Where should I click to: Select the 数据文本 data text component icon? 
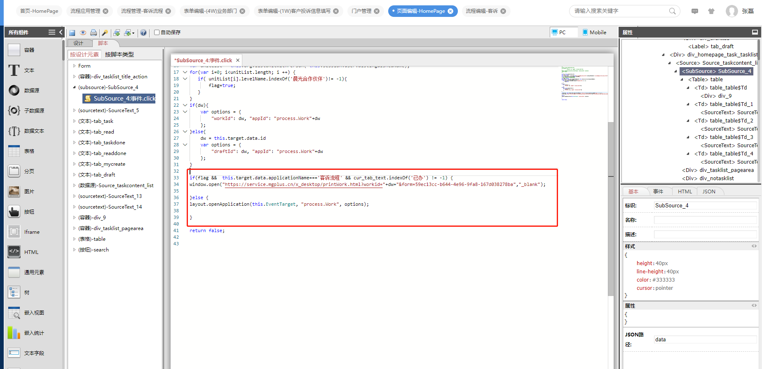pyautogui.click(x=14, y=131)
